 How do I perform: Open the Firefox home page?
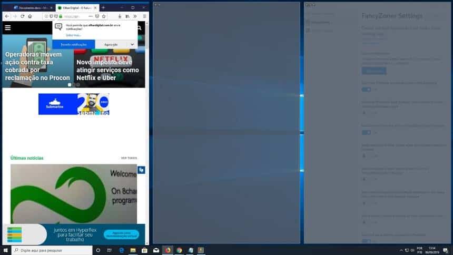(x=29, y=16)
